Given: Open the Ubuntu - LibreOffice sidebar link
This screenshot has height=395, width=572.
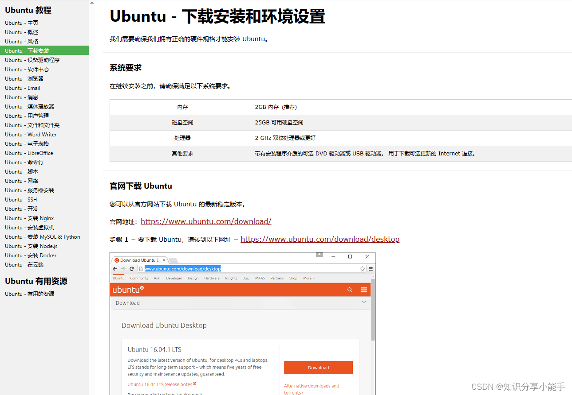Looking at the screenshot, I should (x=29, y=153).
